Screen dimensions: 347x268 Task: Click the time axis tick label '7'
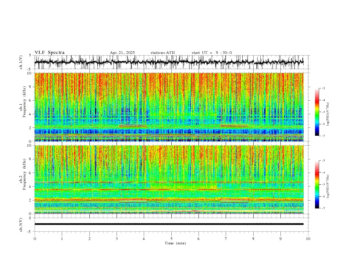[x=226, y=239]
